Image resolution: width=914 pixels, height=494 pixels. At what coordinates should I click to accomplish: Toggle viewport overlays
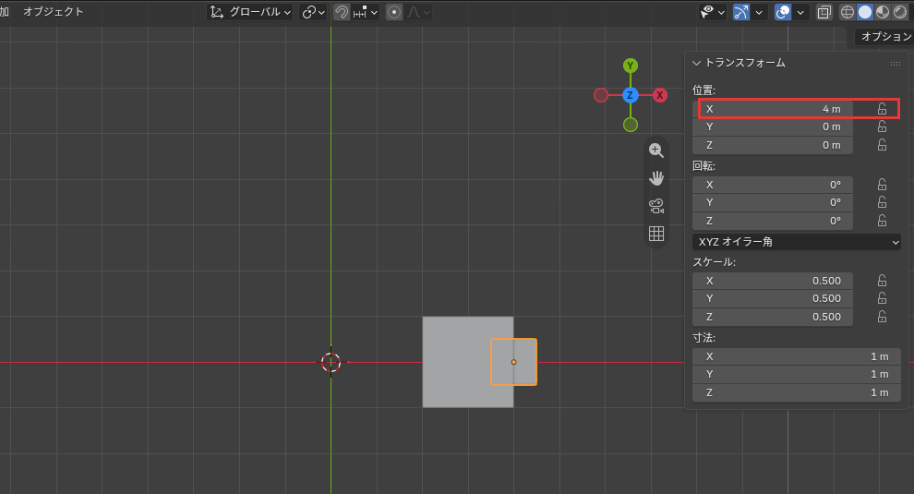(x=783, y=12)
